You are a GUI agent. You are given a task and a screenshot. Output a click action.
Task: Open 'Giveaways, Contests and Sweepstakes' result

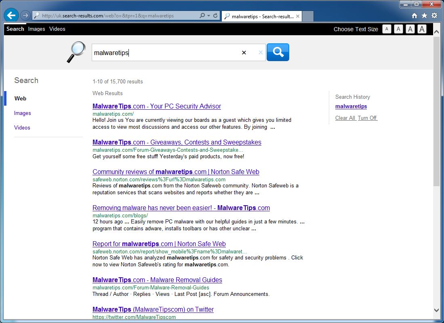tap(177, 142)
